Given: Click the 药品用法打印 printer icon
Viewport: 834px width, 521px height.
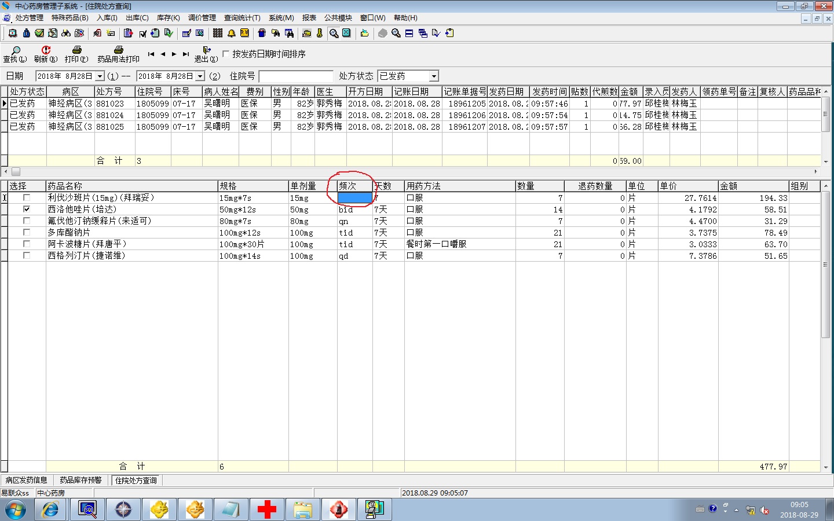Looking at the screenshot, I should 118,51.
